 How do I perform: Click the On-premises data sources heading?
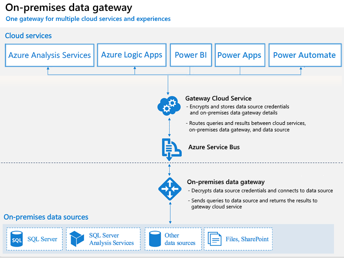pyautogui.click(x=46, y=217)
